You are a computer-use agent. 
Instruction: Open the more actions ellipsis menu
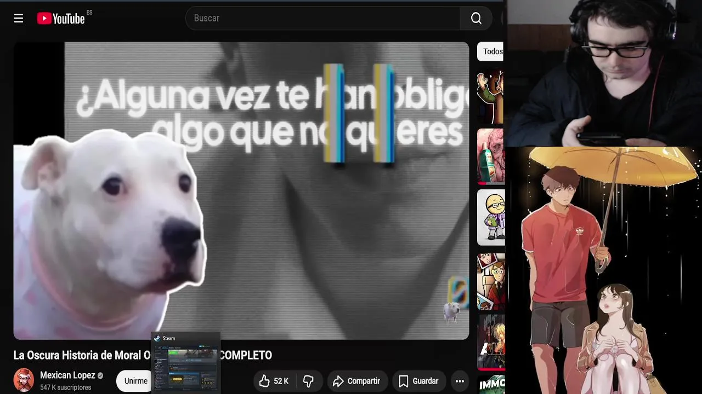pyautogui.click(x=460, y=381)
